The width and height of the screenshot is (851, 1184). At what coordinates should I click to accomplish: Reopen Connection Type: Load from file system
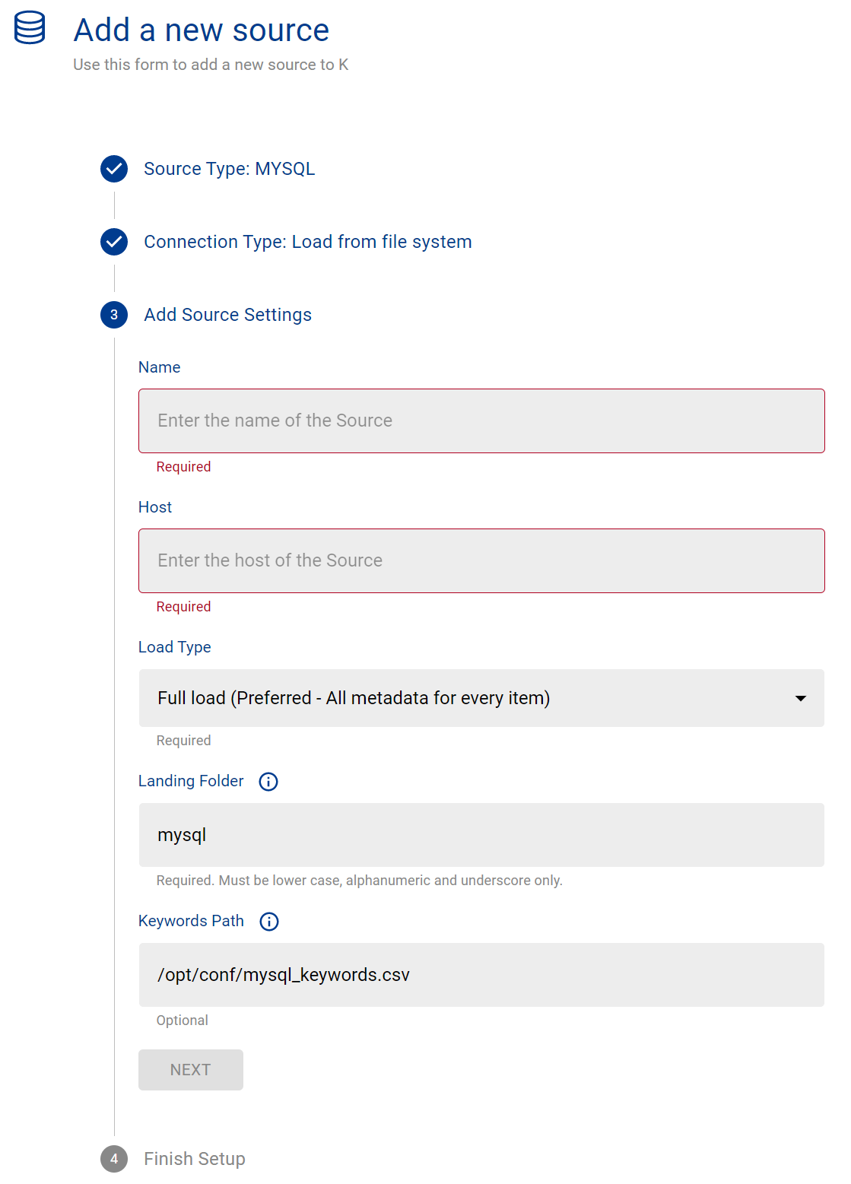307,242
